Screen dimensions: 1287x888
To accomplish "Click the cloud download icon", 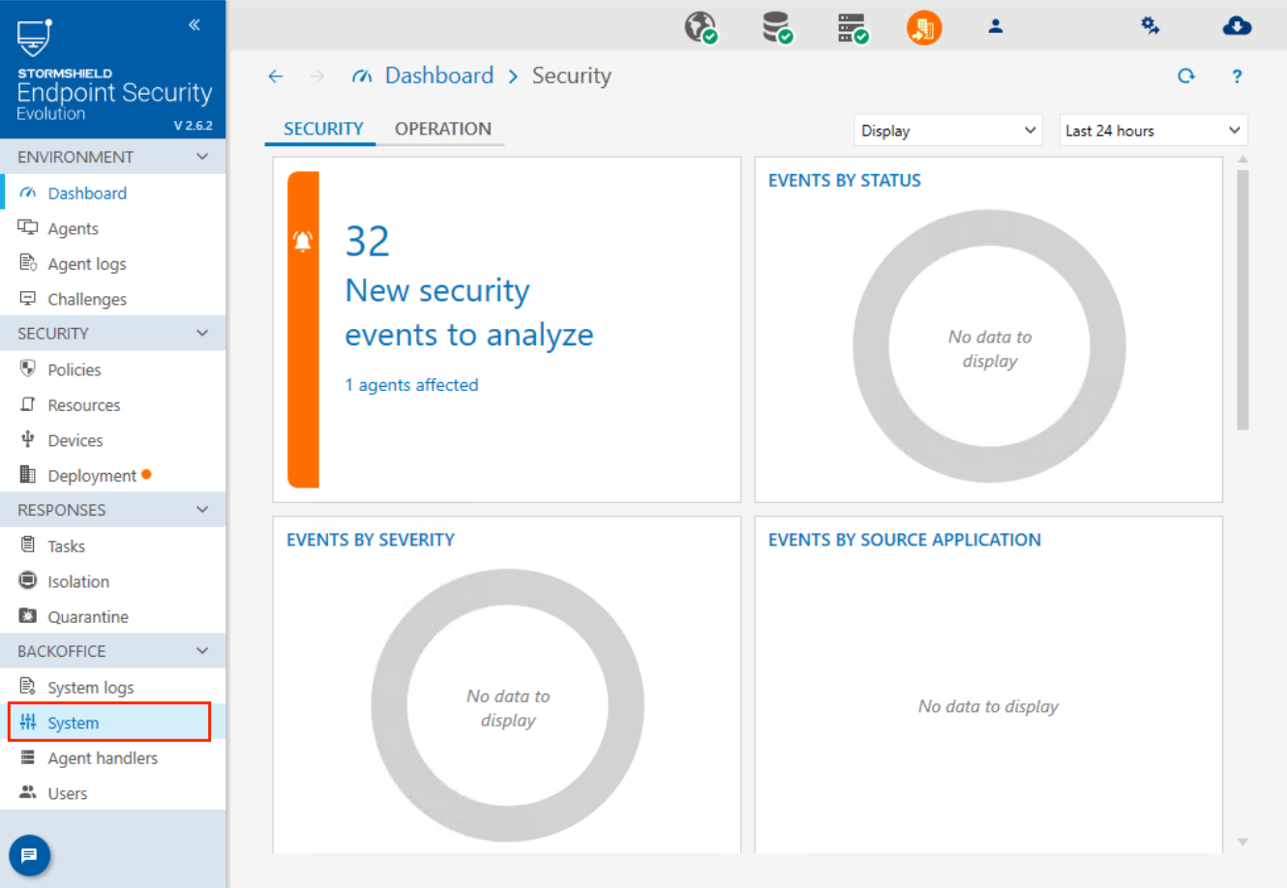I will click(x=1237, y=26).
